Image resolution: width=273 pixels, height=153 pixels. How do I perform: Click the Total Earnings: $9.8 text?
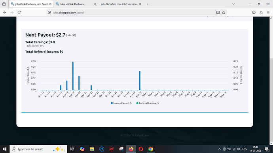point(40,42)
